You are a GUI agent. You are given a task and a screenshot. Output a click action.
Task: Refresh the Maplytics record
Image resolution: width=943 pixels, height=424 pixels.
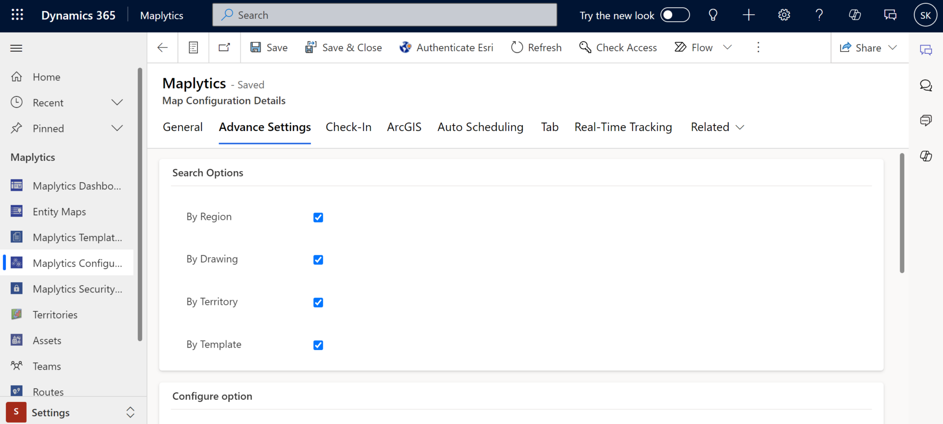click(536, 47)
